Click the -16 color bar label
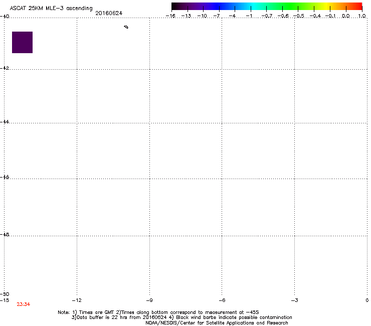Viewport: 371px width, 326px height. [170, 16]
